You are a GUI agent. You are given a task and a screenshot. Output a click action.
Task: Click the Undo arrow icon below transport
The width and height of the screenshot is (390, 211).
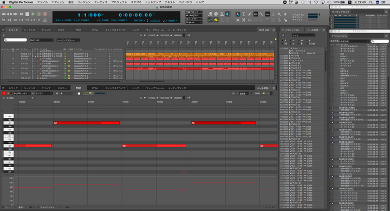click(x=3, y=20)
